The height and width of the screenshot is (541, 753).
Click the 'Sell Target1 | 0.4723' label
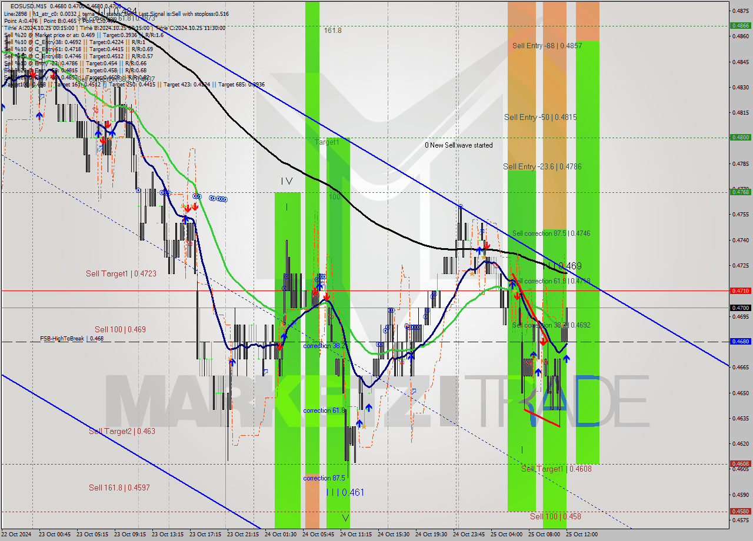click(x=121, y=274)
